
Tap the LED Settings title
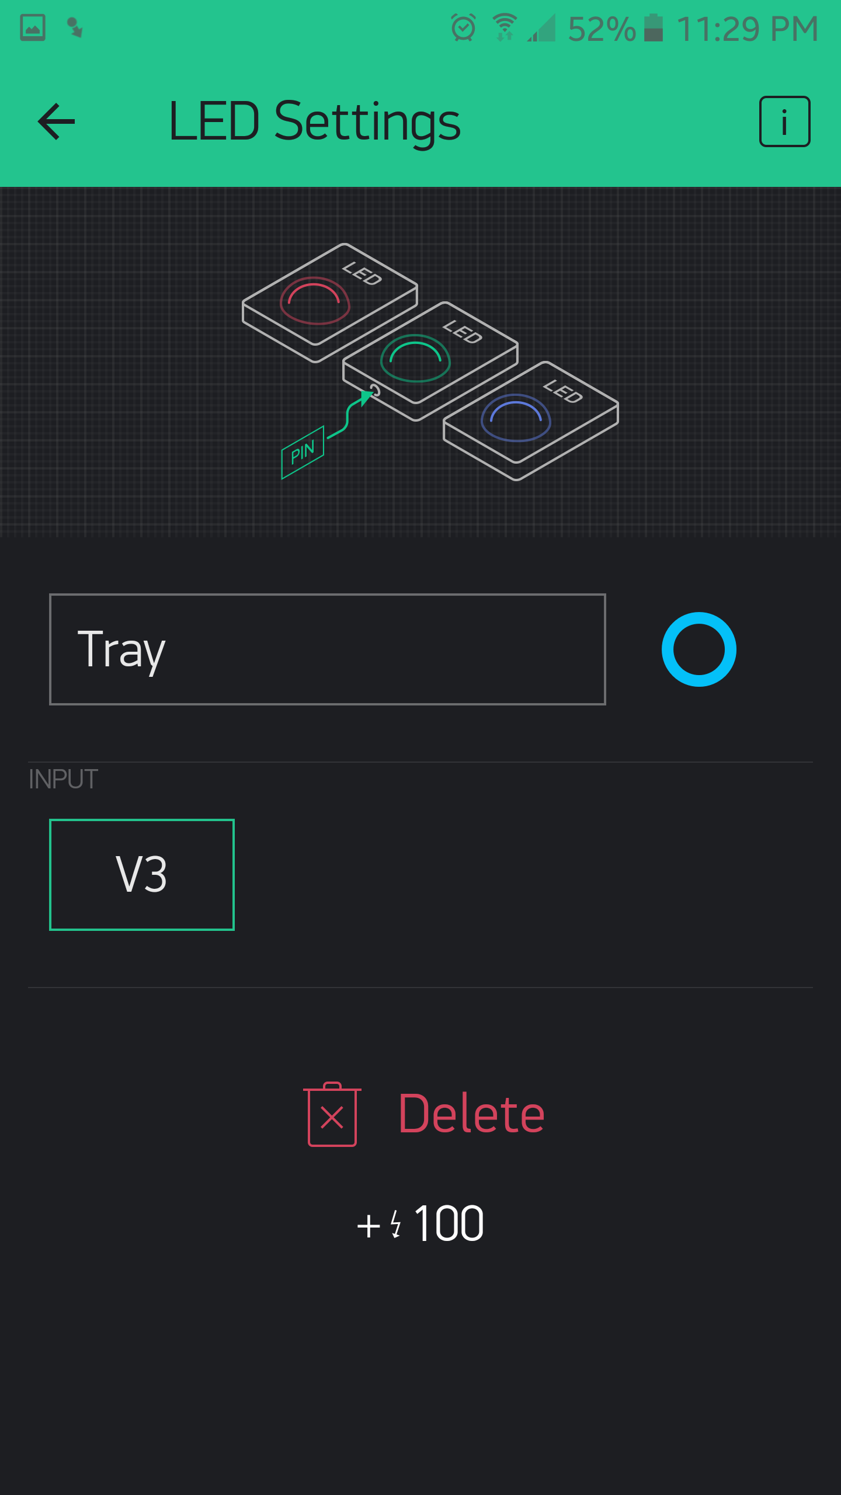tap(315, 121)
